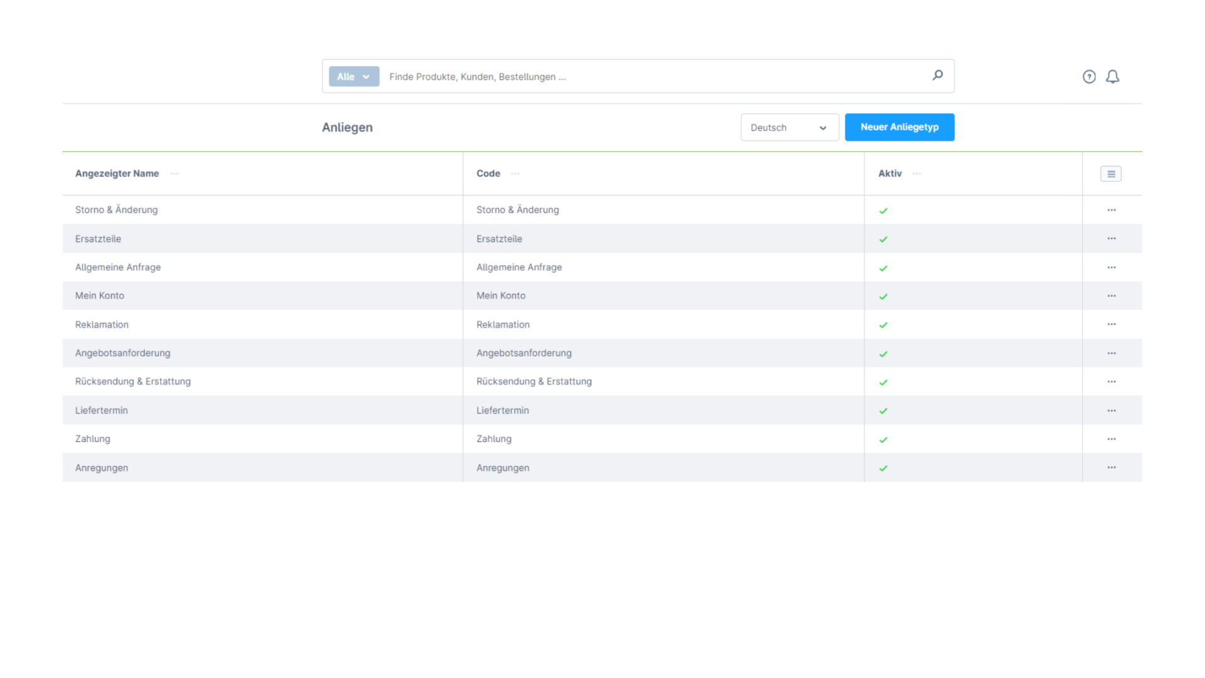Open the notifications bell
1205x678 pixels.
[1112, 77]
